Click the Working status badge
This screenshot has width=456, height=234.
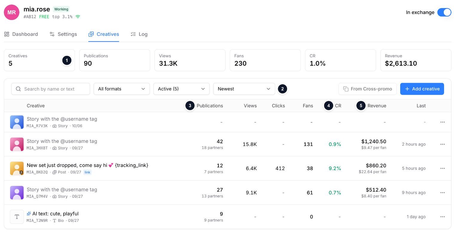[x=61, y=9]
